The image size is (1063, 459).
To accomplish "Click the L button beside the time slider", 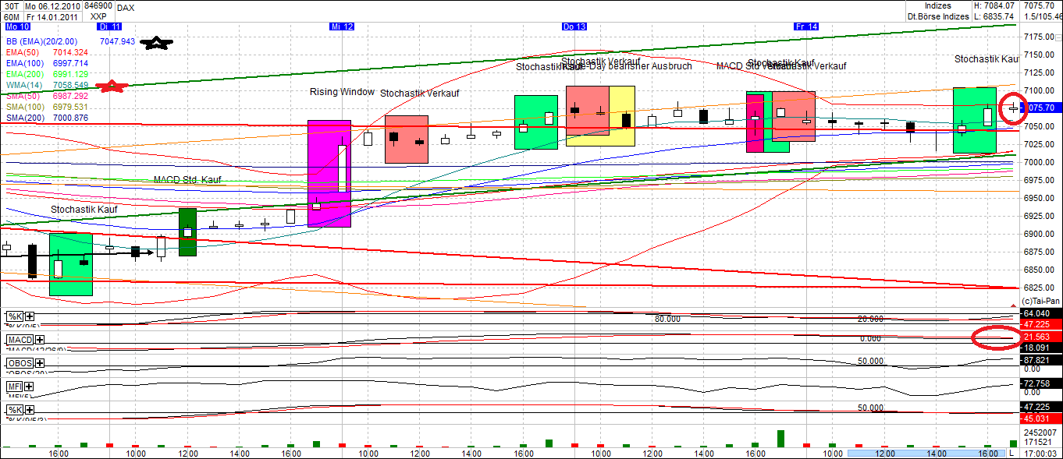I will [1011, 453].
